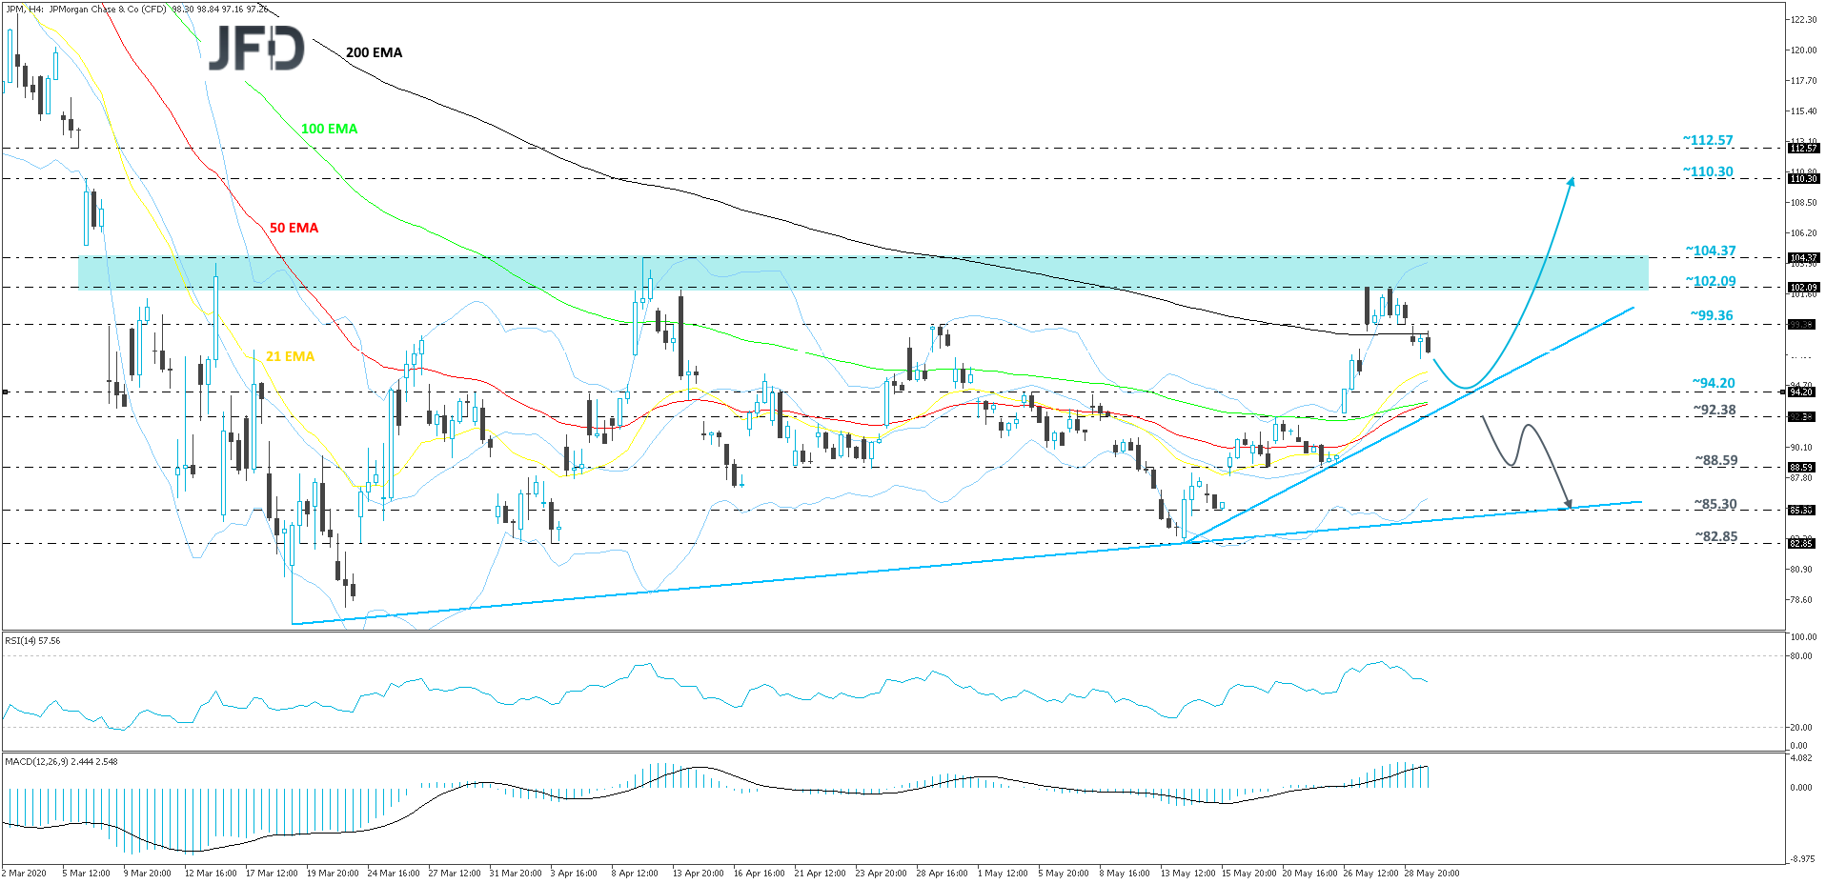The width and height of the screenshot is (1826, 884).
Task: Click the JFD logo
Action: click(256, 48)
